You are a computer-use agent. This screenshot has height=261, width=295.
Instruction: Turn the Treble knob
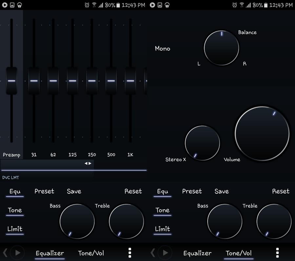(x=126, y=221)
